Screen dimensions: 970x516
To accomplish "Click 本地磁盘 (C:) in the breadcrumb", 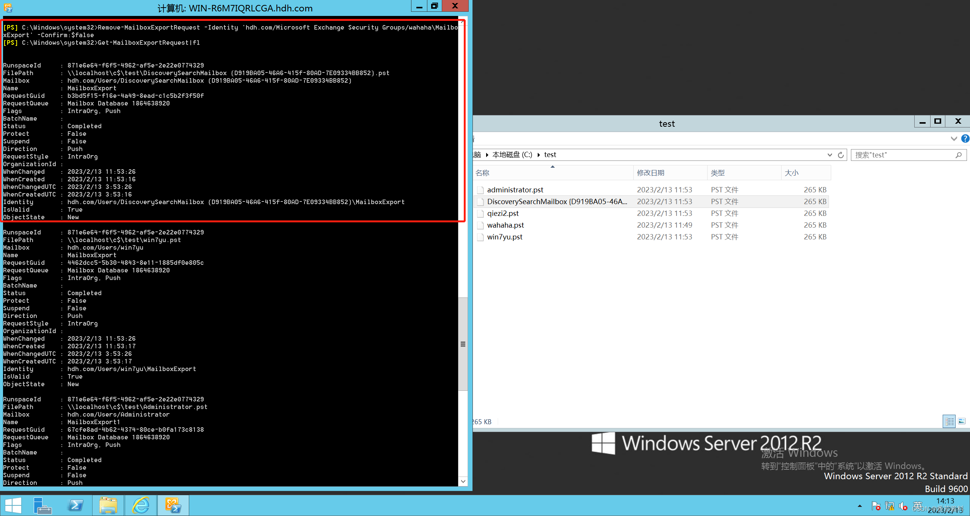I will tap(512, 155).
